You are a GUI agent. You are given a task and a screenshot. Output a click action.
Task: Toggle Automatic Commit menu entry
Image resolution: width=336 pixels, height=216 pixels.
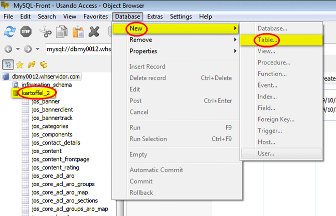point(176,170)
